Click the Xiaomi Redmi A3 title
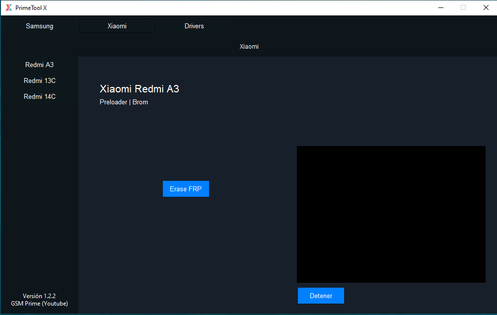The width and height of the screenshot is (497, 315). tap(139, 89)
